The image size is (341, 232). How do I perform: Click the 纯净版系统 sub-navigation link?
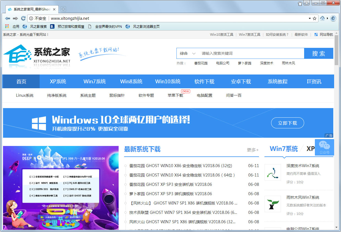(x=57, y=95)
